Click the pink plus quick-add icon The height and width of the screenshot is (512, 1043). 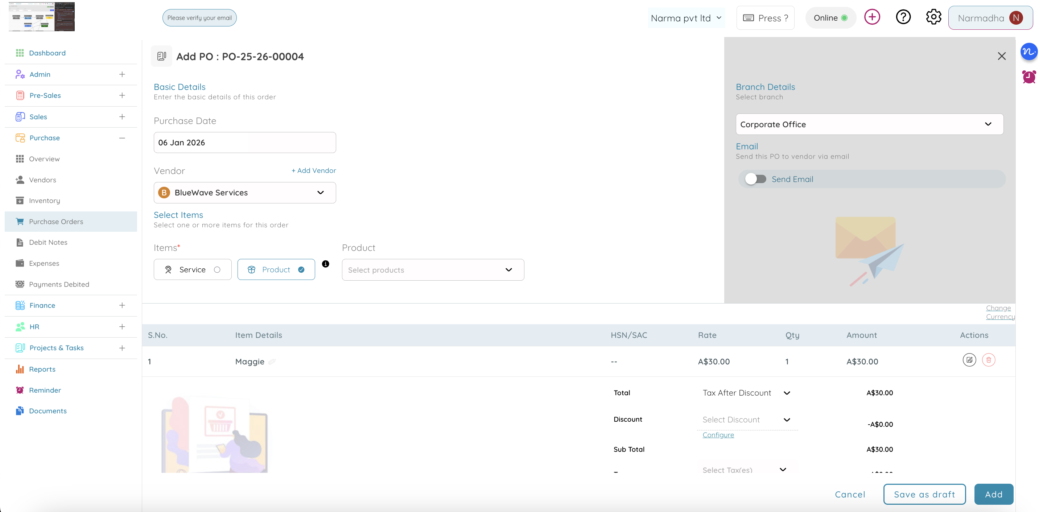coord(872,17)
